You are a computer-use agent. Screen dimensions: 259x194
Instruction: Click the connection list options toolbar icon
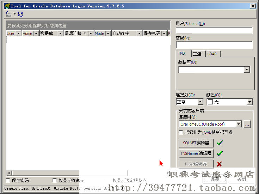point(8,14)
